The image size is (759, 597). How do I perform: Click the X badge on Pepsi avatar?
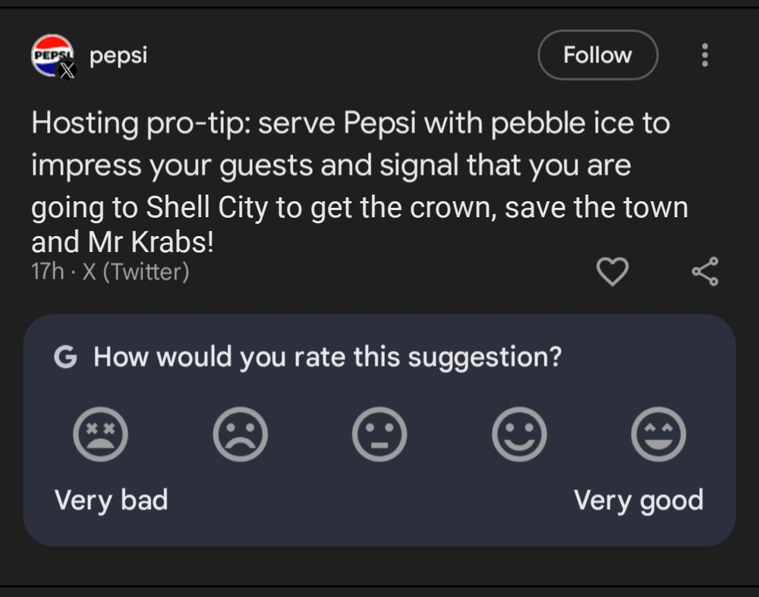(x=68, y=71)
